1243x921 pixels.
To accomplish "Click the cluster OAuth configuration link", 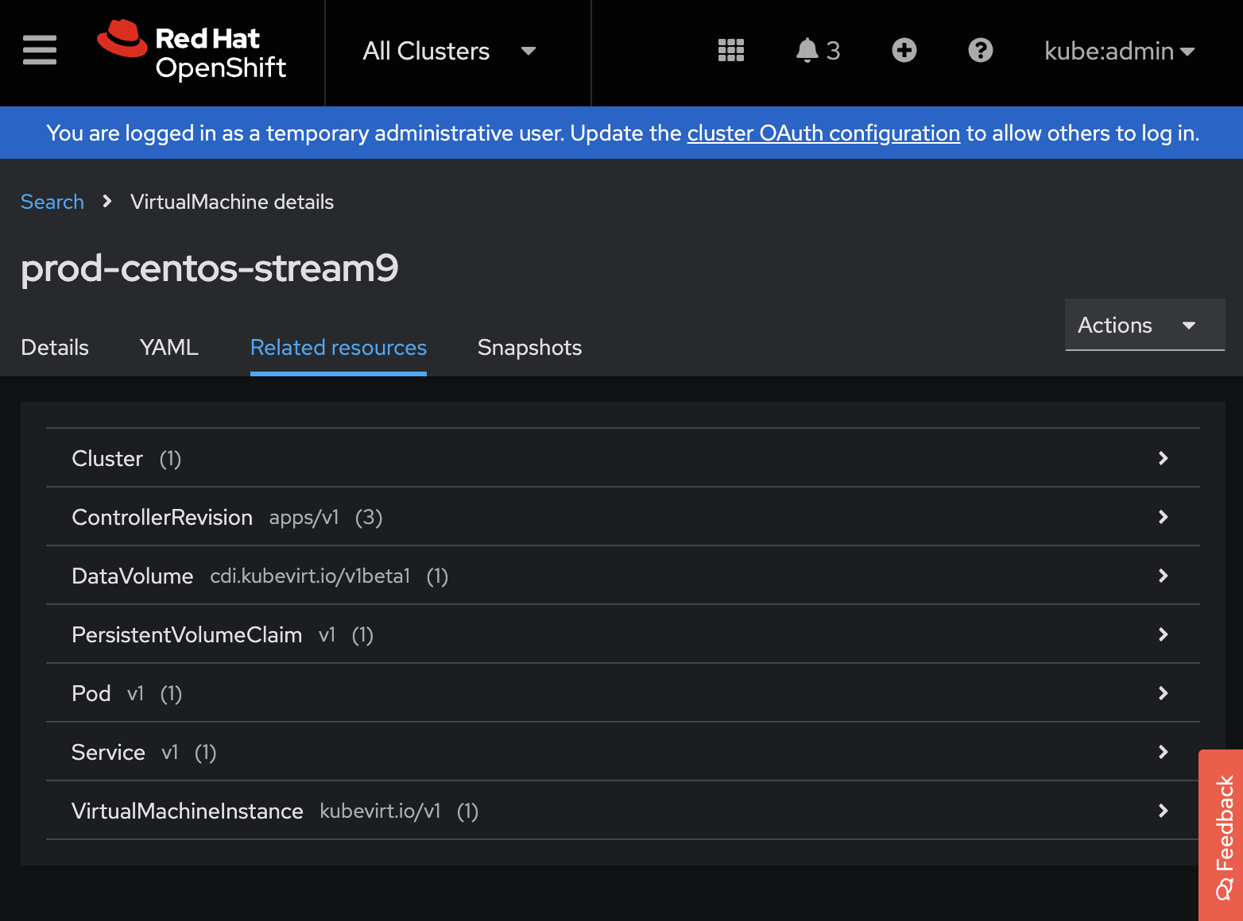I will [823, 133].
